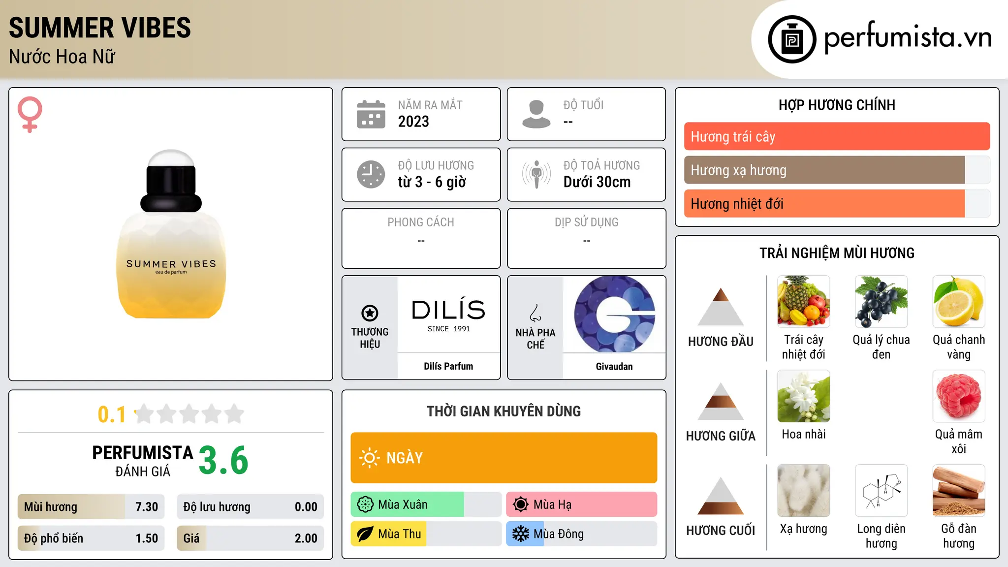The width and height of the screenshot is (1008, 567).
Task: Click the orange user rating 0.1
Action: tap(112, 414)
